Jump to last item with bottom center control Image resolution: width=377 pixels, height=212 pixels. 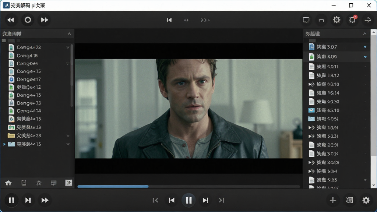point(221,200)
